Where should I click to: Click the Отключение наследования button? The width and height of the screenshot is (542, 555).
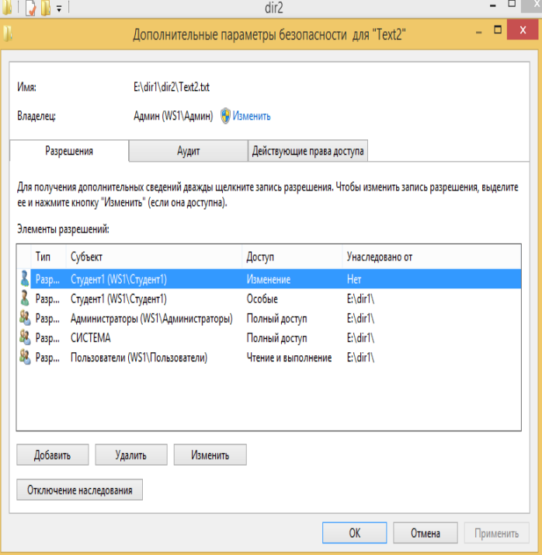coord(79,490)
